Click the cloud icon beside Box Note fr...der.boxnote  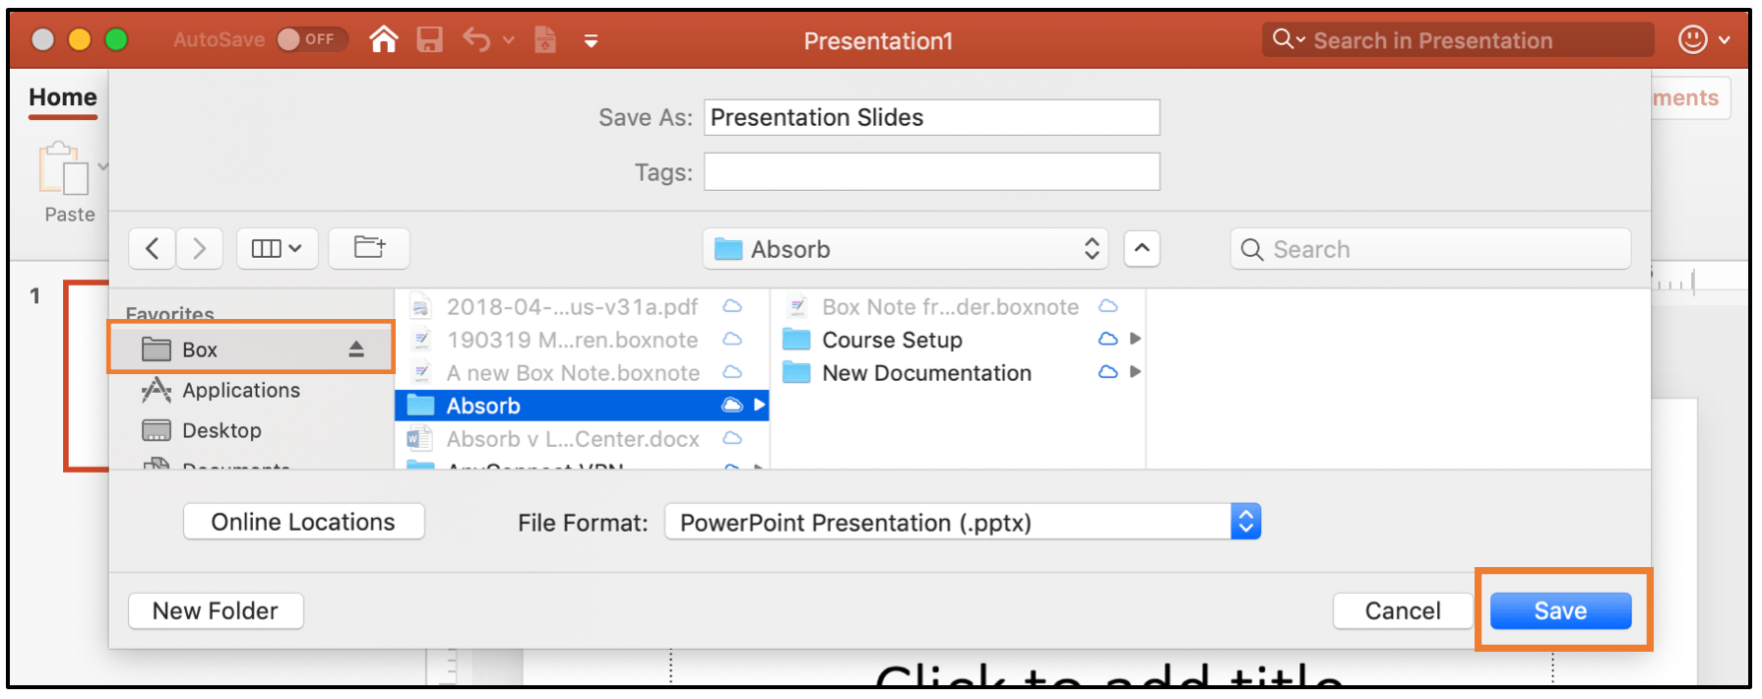click(x=1108, y=306)
